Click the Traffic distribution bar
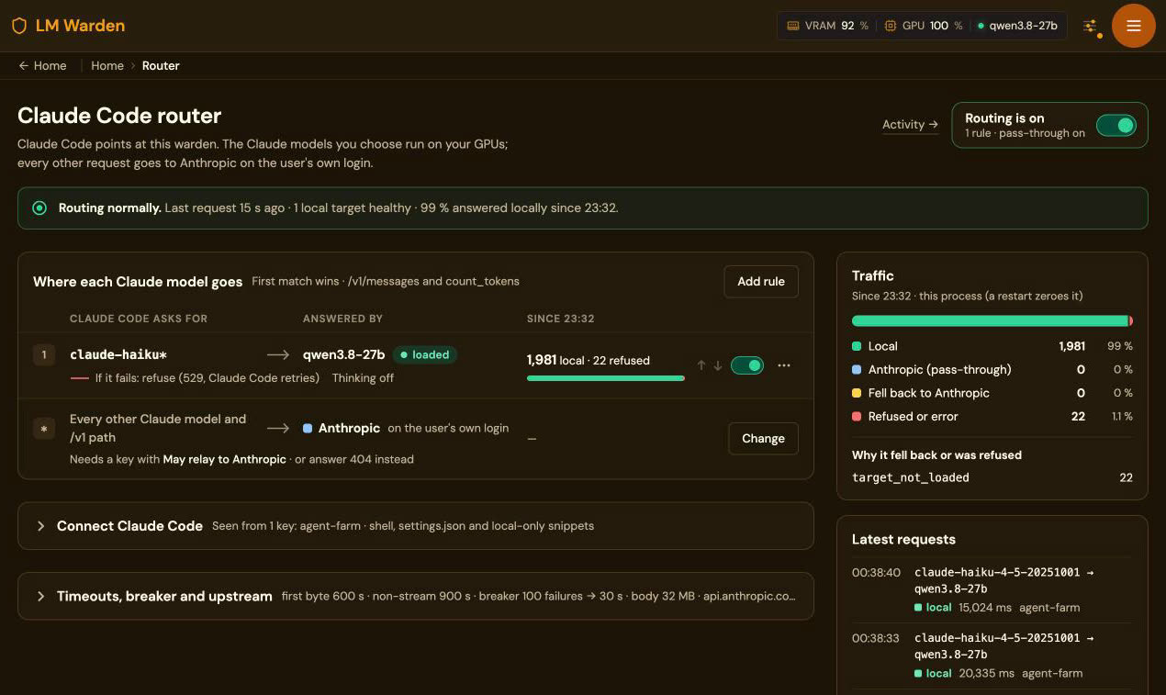This screenshot has width=1166, height=695. (992, 320)
